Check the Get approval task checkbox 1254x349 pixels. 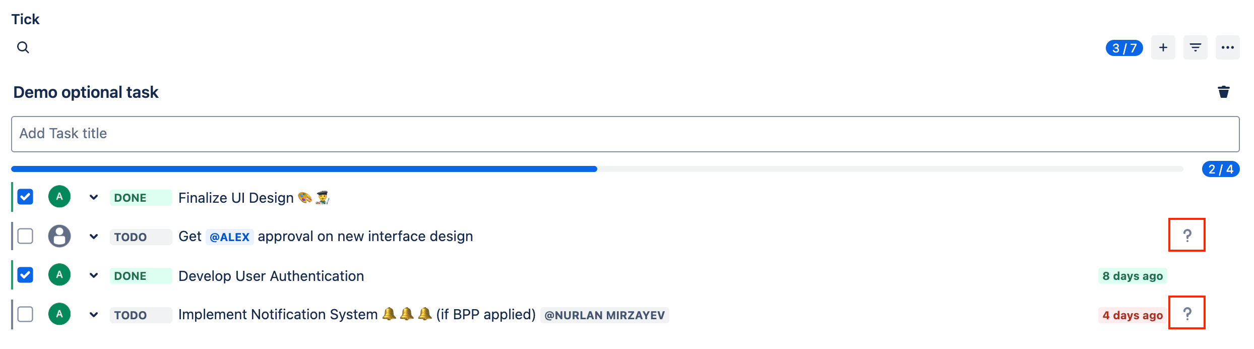coord(25,236)
